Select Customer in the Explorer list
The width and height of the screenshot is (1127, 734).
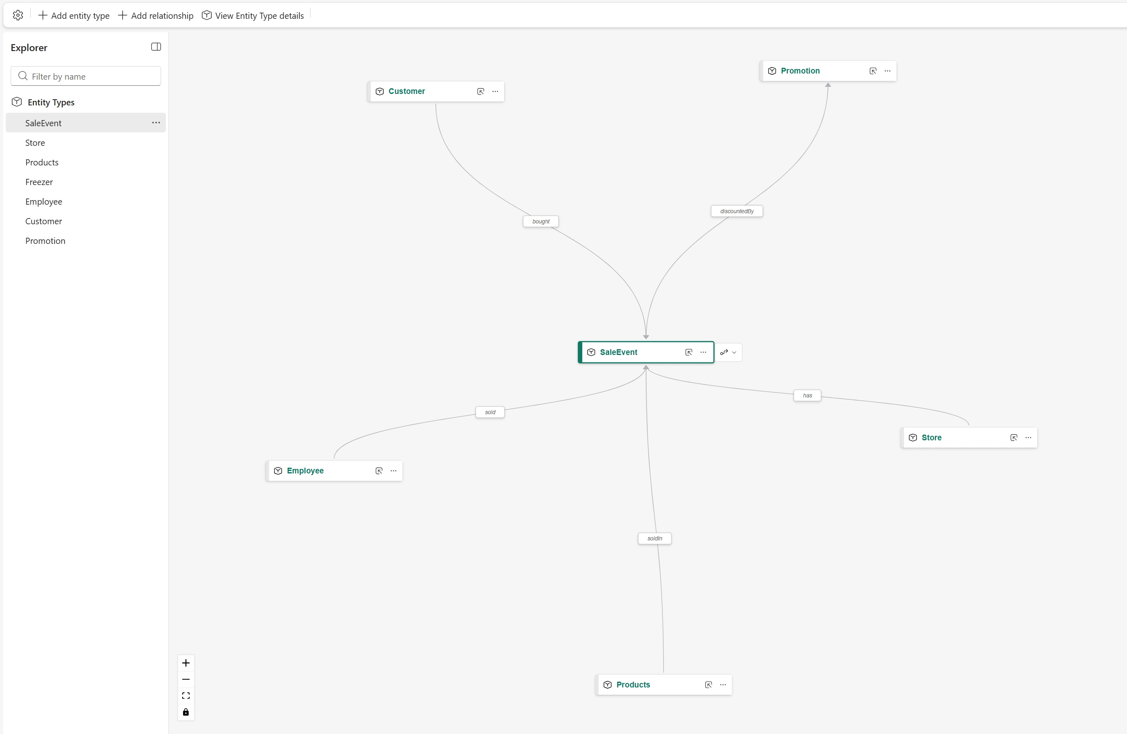coord(86,221)
